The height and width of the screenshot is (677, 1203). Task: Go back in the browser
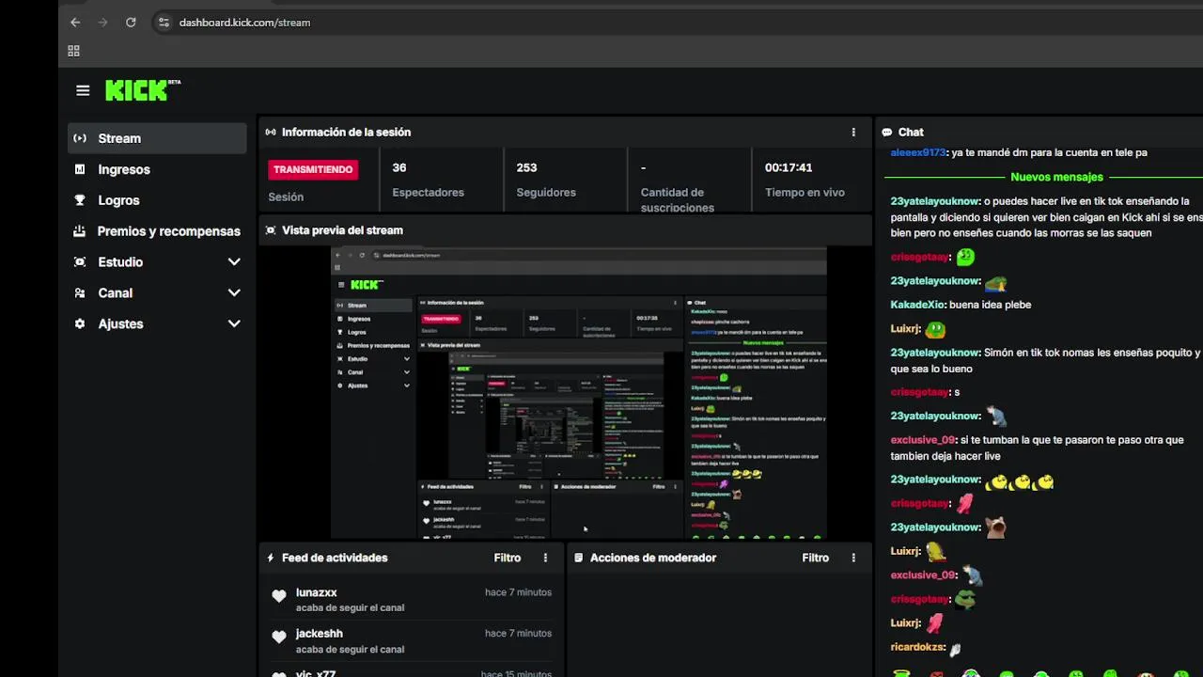coord(75,23)
